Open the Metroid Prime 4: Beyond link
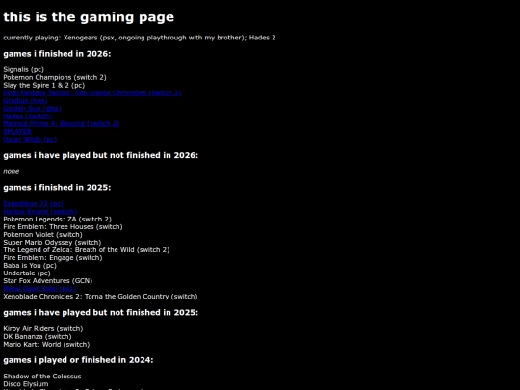The height and width of the screenshot is (390, 520). [62, 123]
